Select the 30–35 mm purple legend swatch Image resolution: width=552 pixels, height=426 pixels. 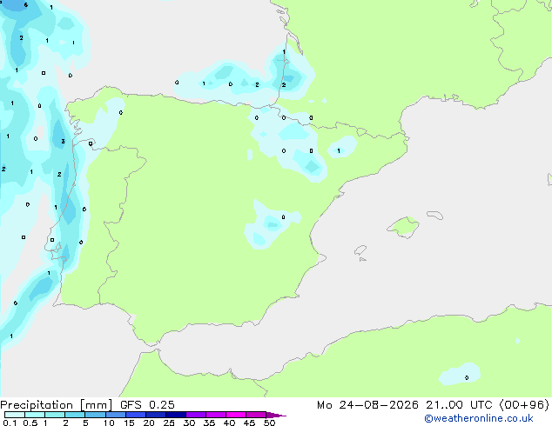coord(196,415)
